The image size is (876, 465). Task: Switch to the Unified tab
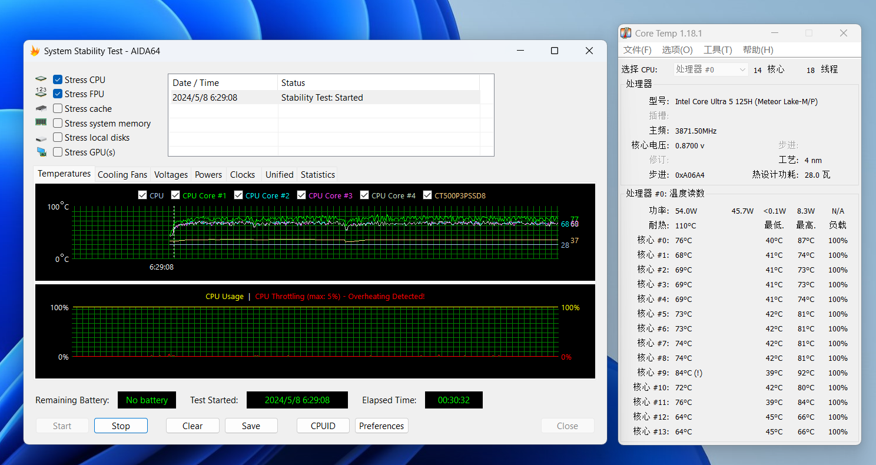coord(279,174)
